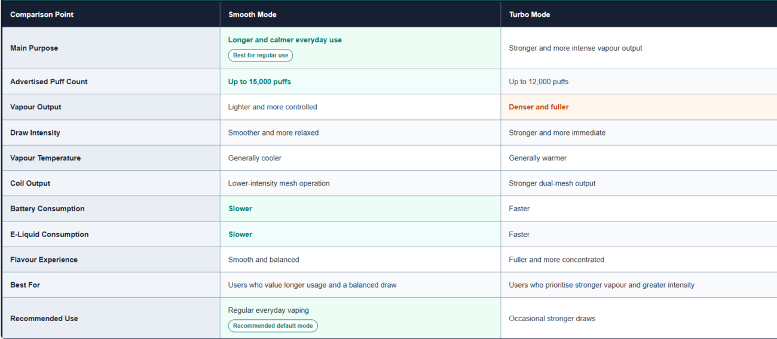Click 'Slower' in the E-Liquid Consumption row

(240, 235)
